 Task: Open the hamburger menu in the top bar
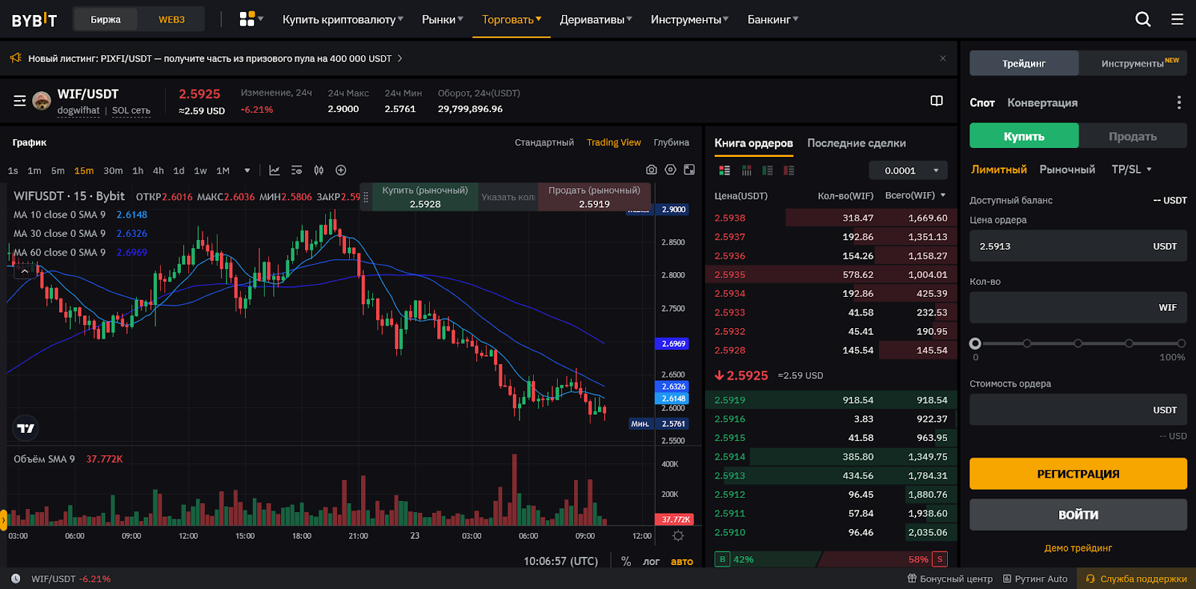tap(1177, 19)
